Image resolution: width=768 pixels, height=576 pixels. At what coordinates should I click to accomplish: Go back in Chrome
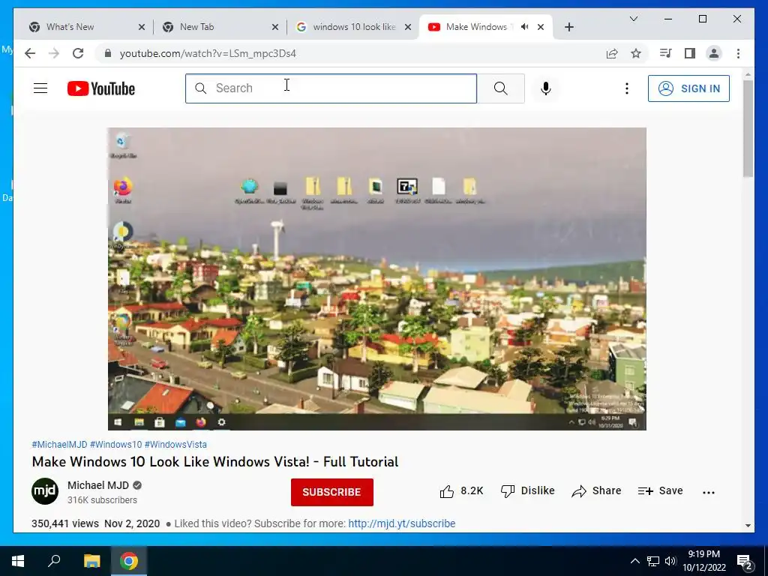pyautogui.click(x=30, y=53)
